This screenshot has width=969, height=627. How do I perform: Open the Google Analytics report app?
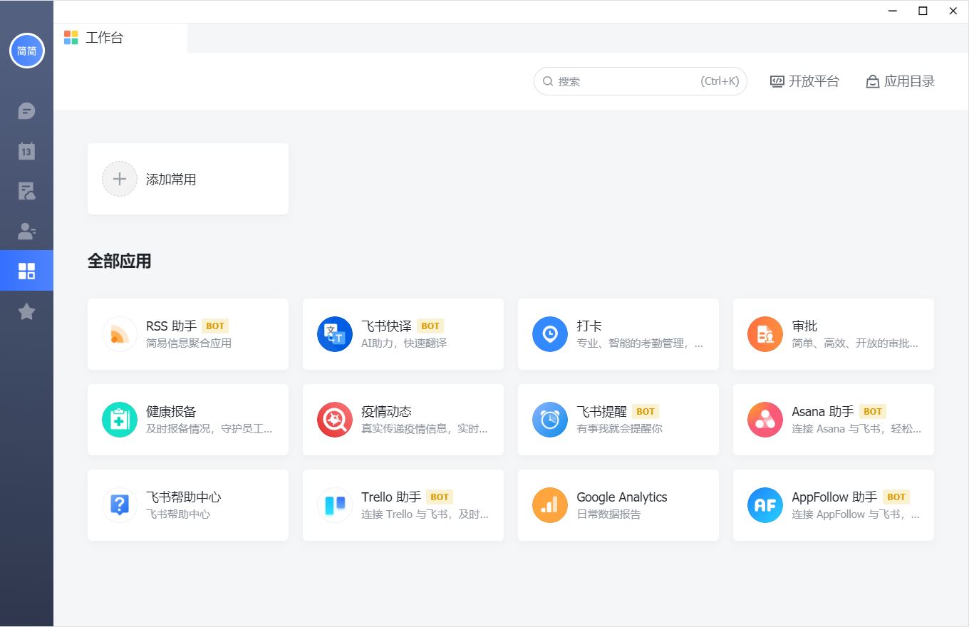click(618, 504)
